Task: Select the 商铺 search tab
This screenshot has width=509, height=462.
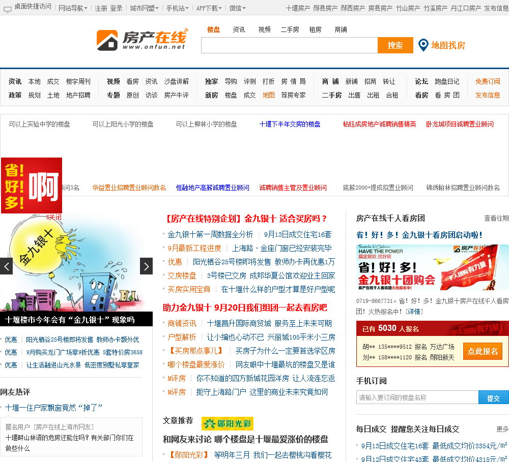Action: [x=341, y=30]
